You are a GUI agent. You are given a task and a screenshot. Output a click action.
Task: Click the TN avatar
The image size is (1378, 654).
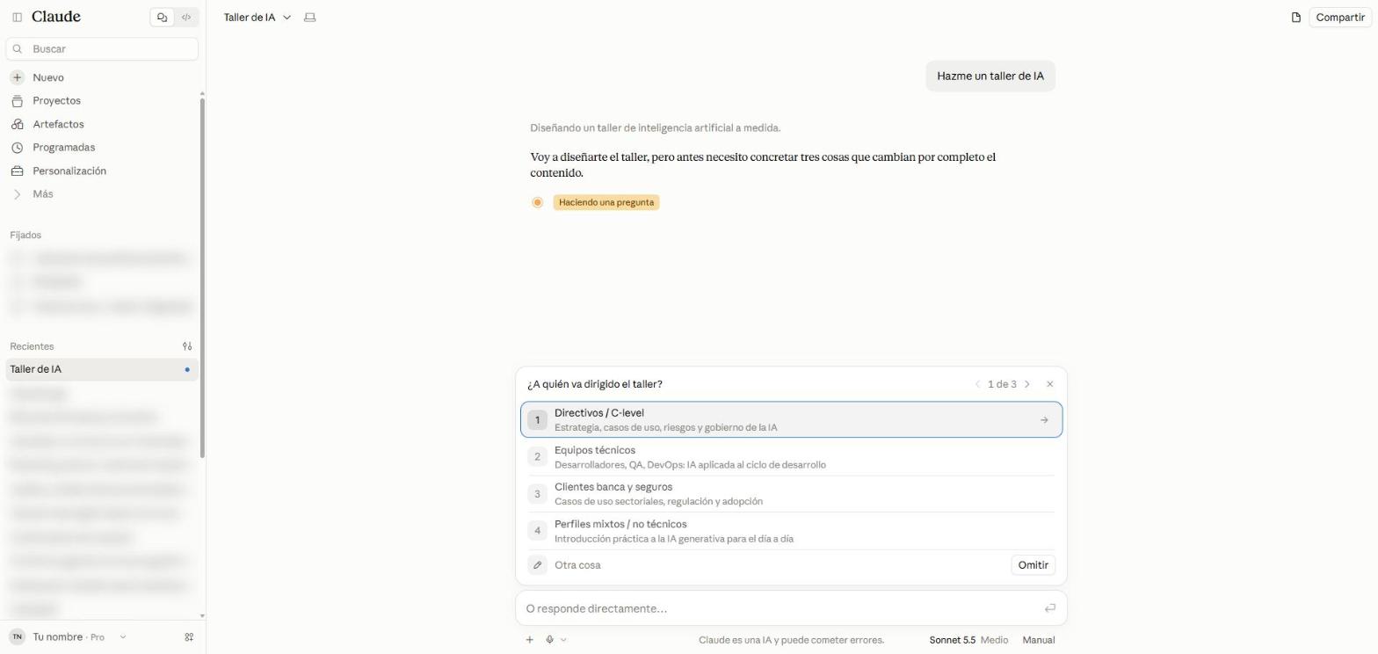[x=17, y=637]
